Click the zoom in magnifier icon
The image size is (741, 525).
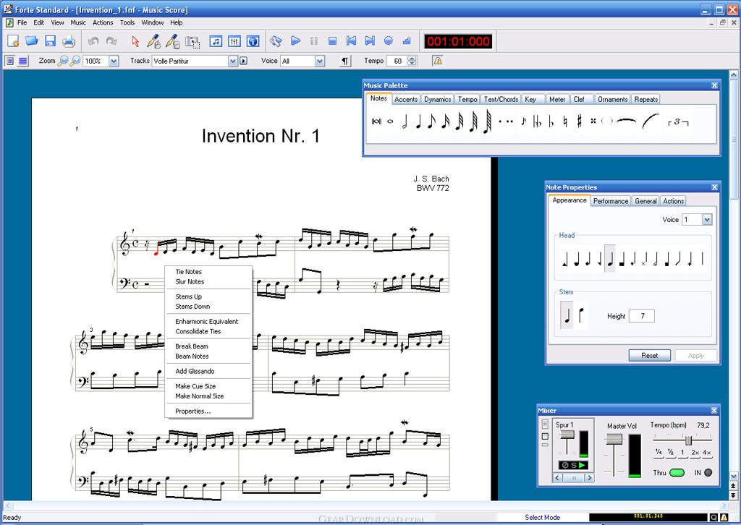coord(75,61)
